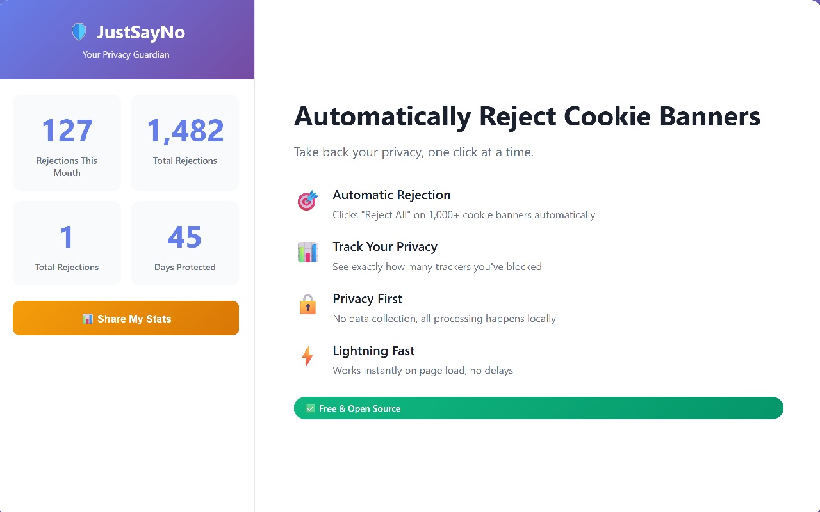This screenshot has height=512, width=820.
Task: Open the 45 Days Protected card
Action: tap(185, 243)
